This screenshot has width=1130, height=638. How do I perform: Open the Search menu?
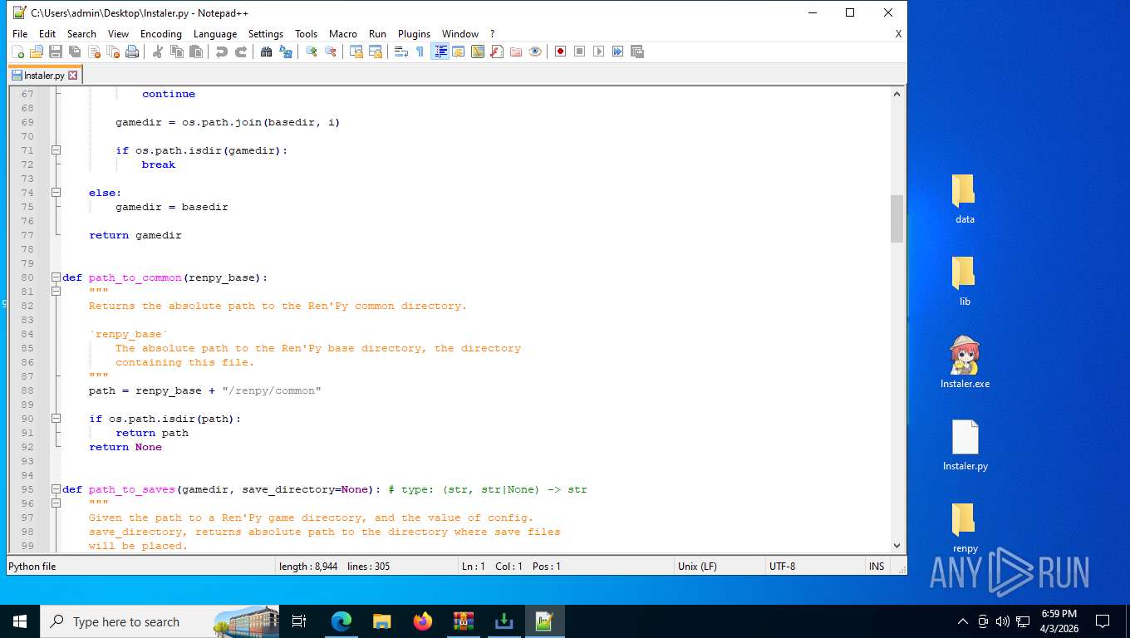coord(81,34)
